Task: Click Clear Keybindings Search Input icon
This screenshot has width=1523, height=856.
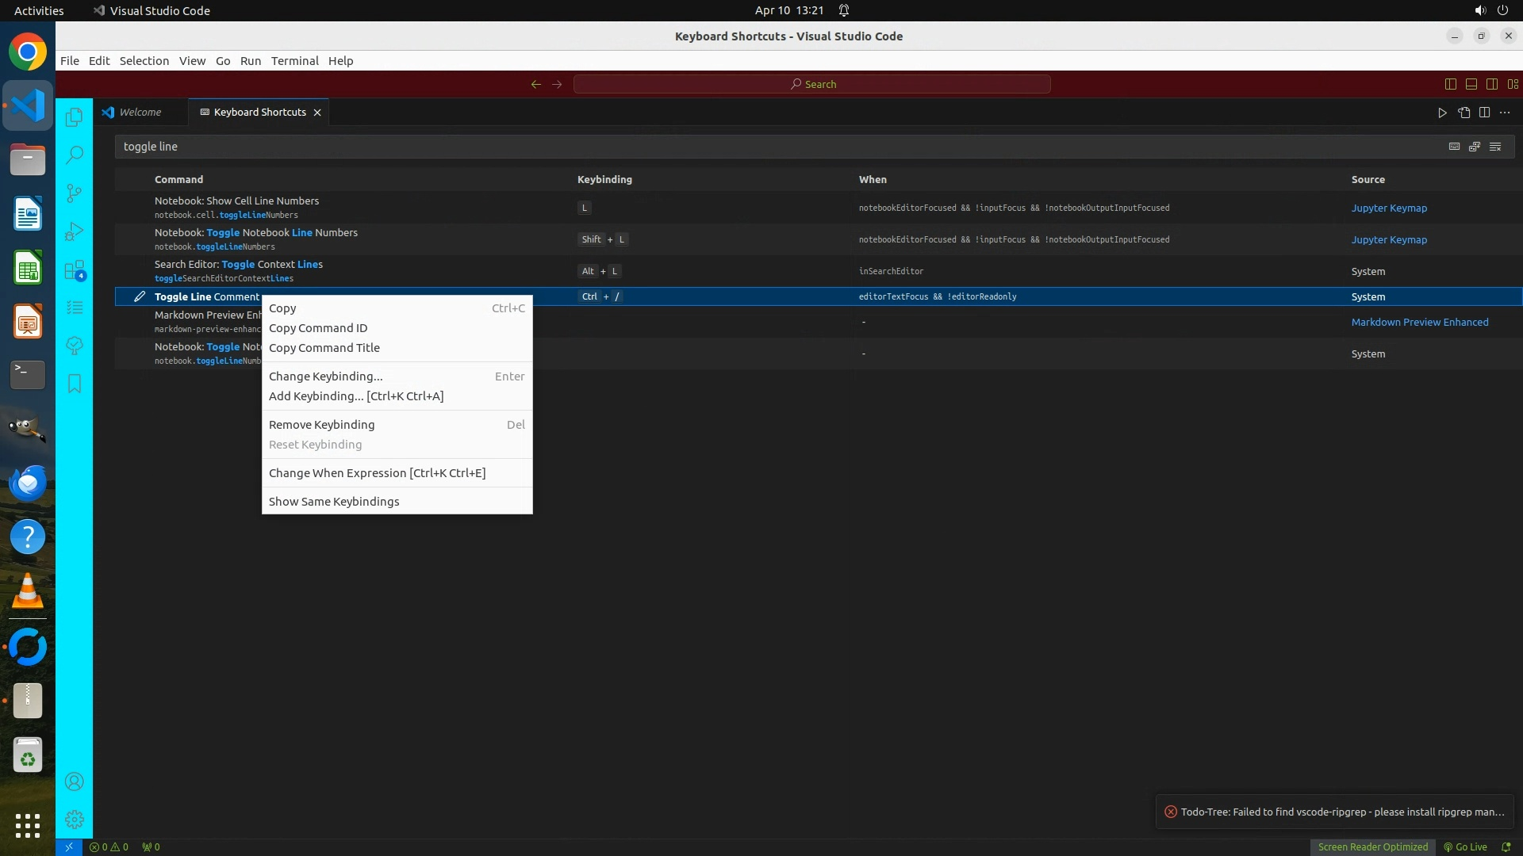Action: pos(1495,147)
